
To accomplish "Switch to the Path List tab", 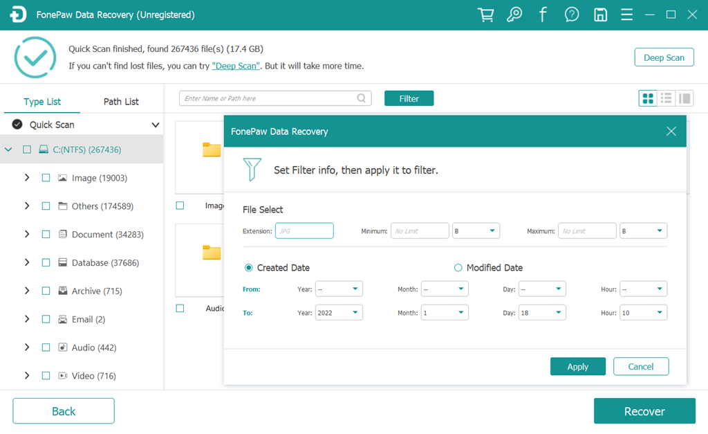I will (x=121, y=102).
